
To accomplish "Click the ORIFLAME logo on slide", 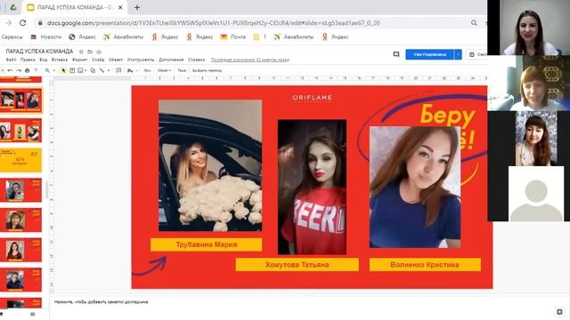I will (x=312, y=98).
